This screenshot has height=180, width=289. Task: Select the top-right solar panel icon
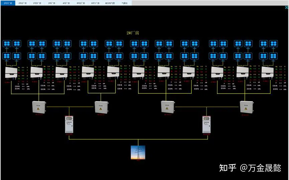pos(273,44)
